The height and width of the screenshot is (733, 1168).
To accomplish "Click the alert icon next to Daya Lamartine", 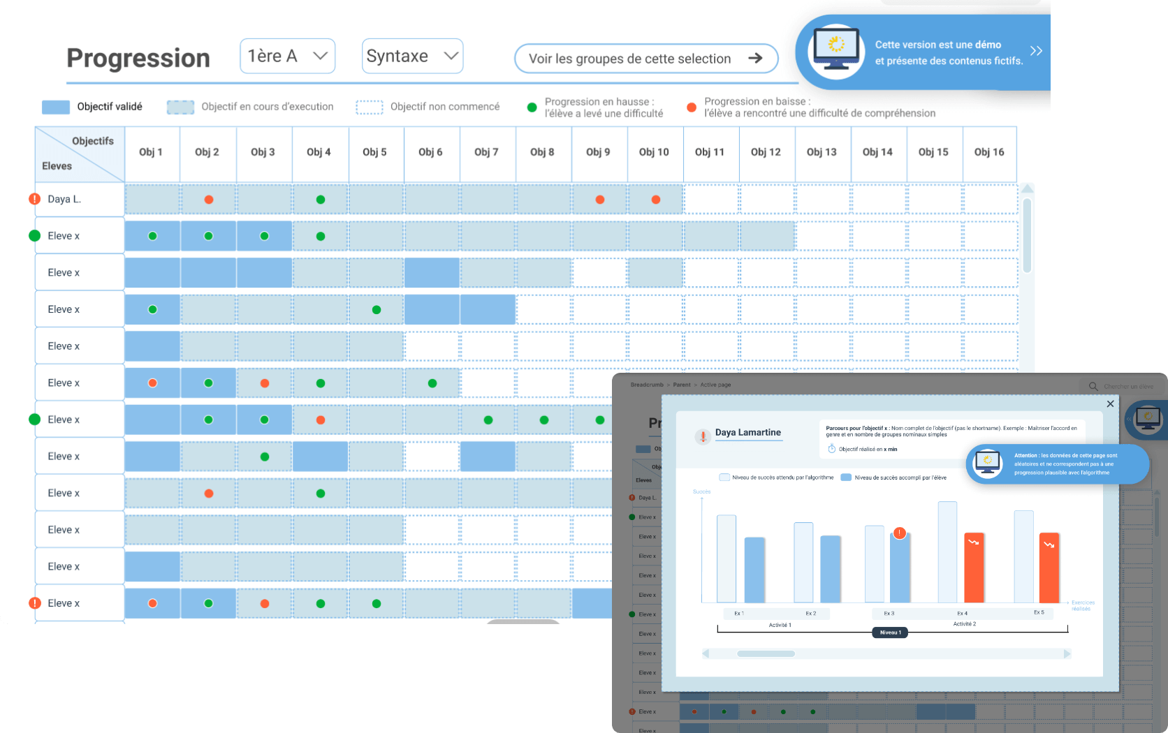I will click(702, 436).
